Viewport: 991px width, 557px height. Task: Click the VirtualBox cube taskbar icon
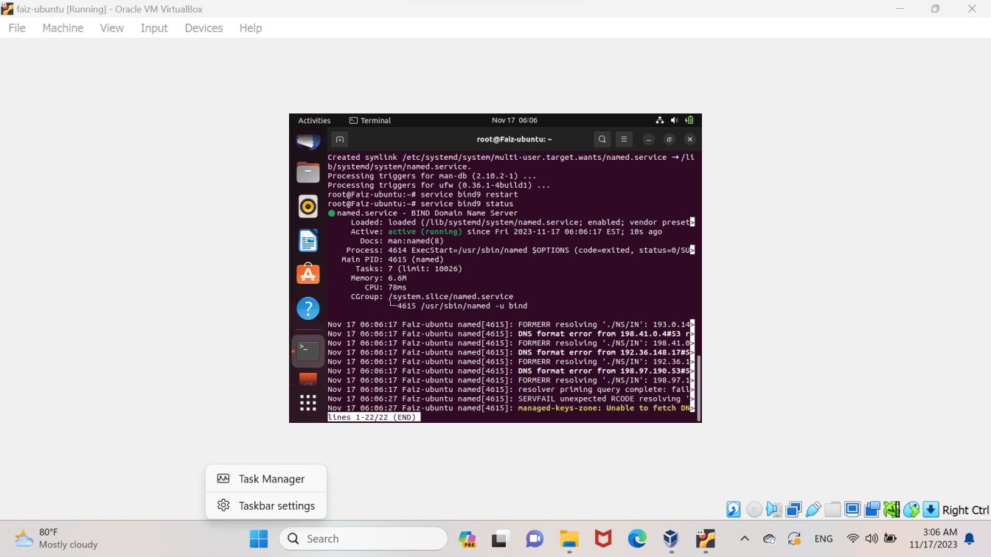pyautogui.click(x=671, y=539)
